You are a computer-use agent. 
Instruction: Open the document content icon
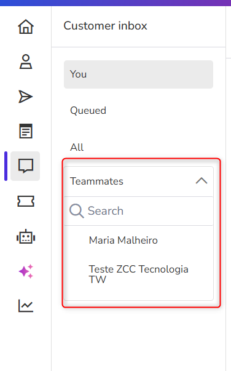coord(26,131)
